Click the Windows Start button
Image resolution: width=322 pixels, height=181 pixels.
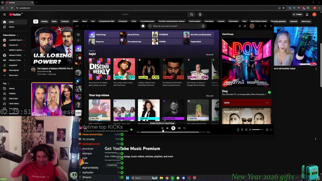[128, 178]
